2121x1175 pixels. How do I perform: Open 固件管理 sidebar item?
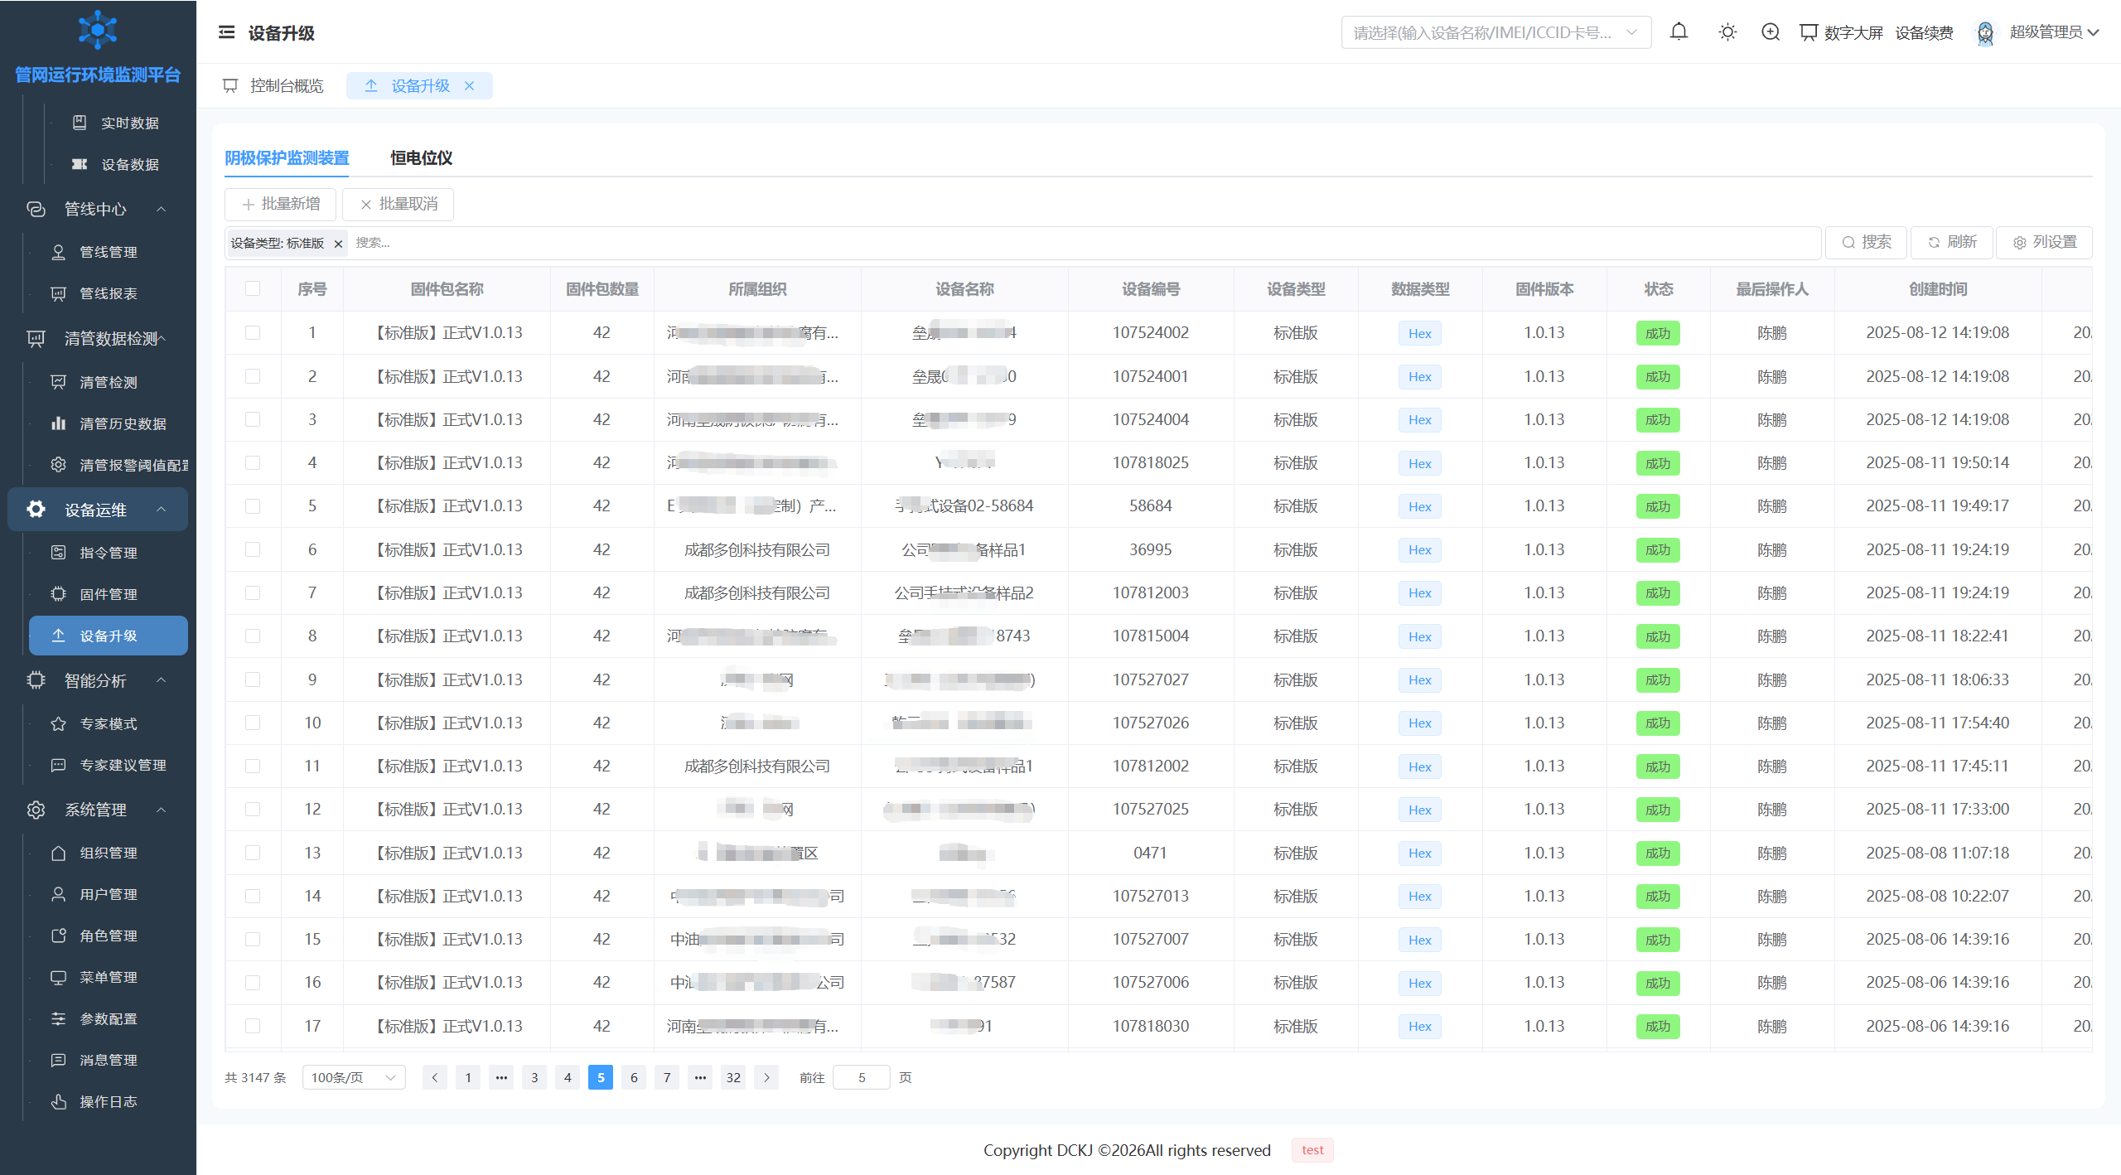[108, 594]
